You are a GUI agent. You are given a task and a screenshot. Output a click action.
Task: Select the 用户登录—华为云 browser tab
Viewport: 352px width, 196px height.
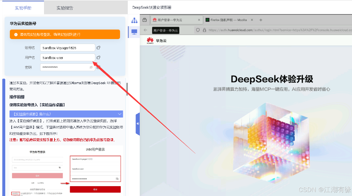pos(176,20)
